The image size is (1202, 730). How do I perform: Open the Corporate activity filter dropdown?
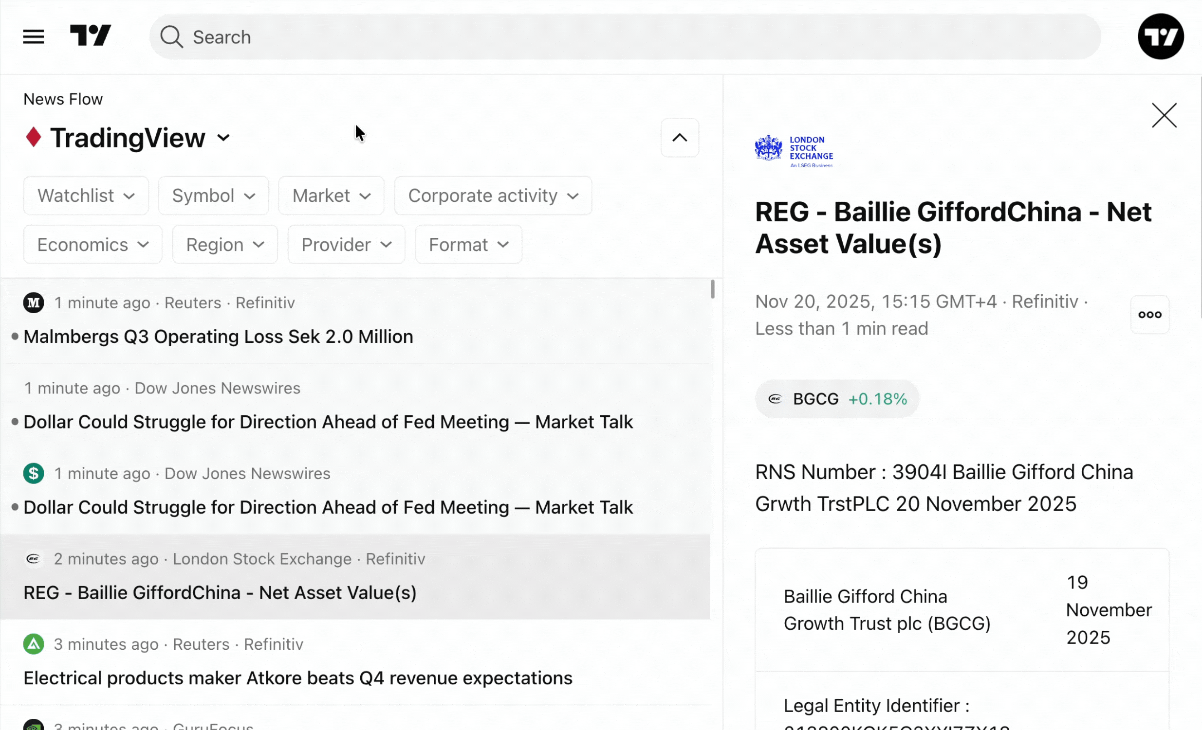(x=493, y=196)
